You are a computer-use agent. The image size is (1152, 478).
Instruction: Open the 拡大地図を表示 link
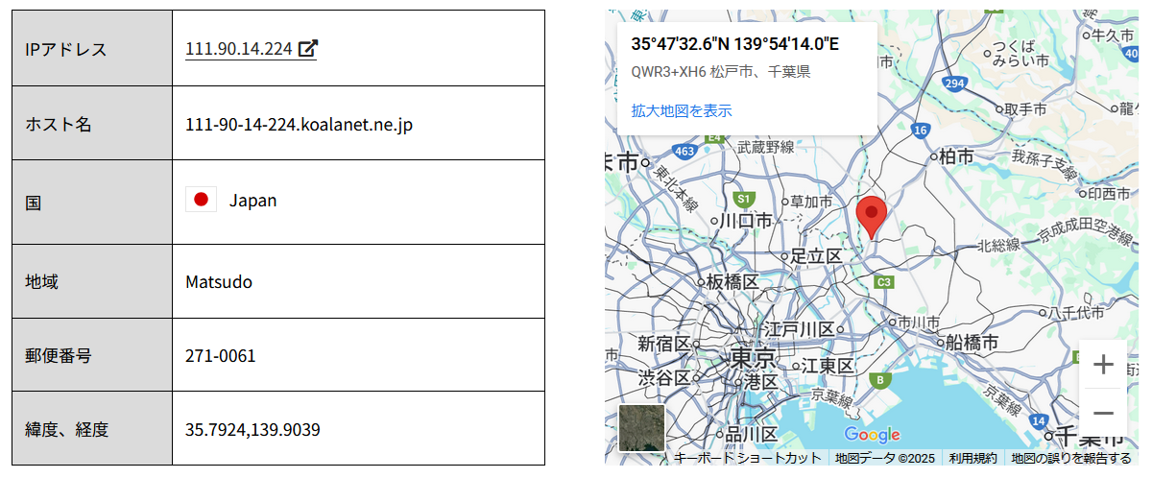pyautogui.click(x=682, y=110)
